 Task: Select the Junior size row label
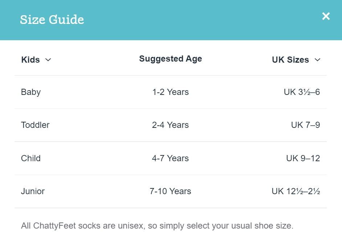coord(33,191)
